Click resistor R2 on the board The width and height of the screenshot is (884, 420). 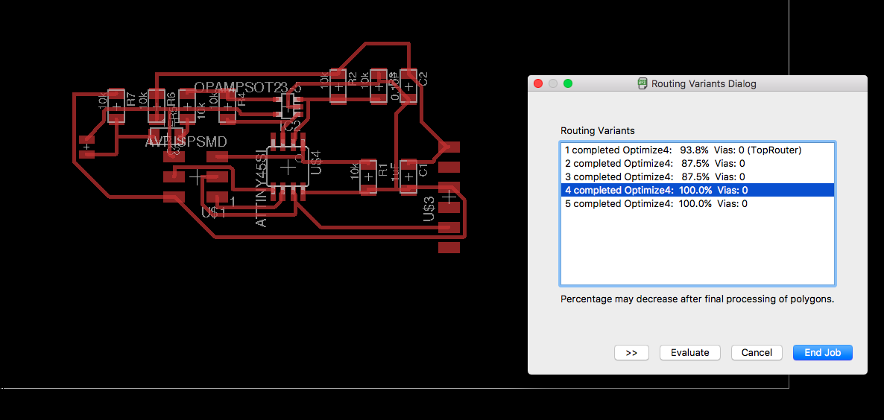pyautogui.click(x=338, y=86)
